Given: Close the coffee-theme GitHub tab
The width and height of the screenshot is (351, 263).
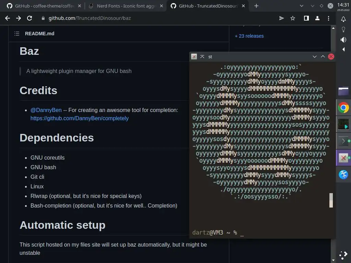Looking at the screenshot, I should (x=80, y=6).
